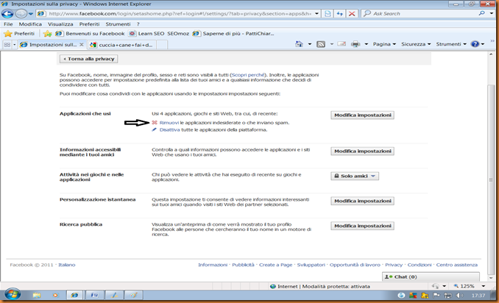
Task: Open the Modifica menu
Action: point(30,24)
